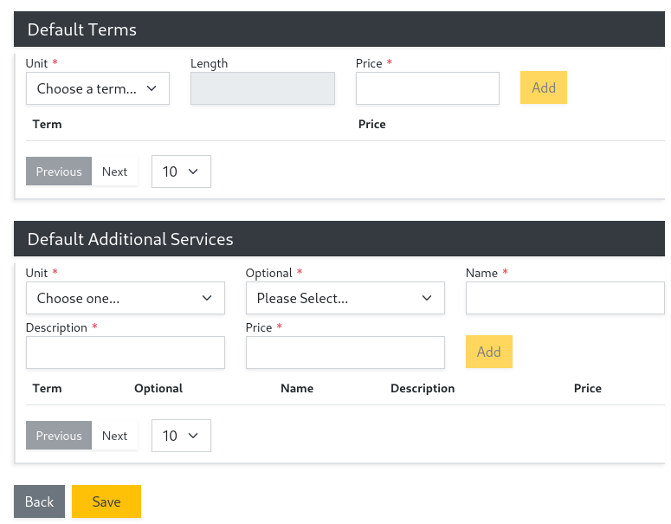671x524 pixels.
Task: Focus Price input in Default Additional Services
Action: (x=345, y=353)
